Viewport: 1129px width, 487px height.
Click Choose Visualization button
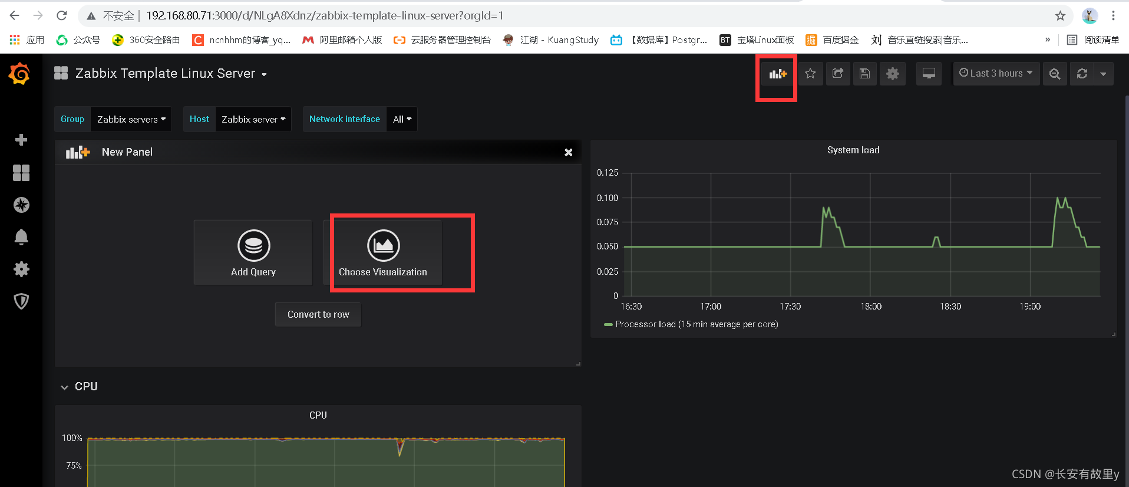click(383, 253)
